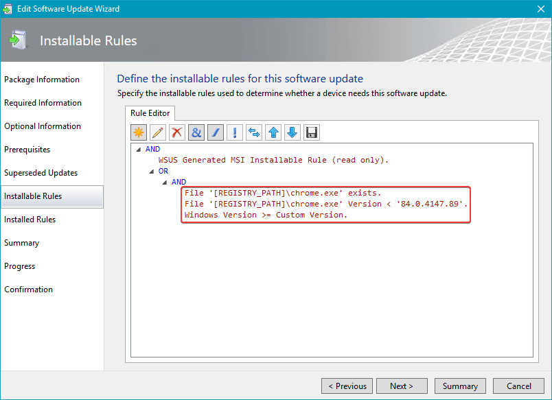Open the Progress step in sidebar
The height and width of the screenshot is (400, 552).
20,266
